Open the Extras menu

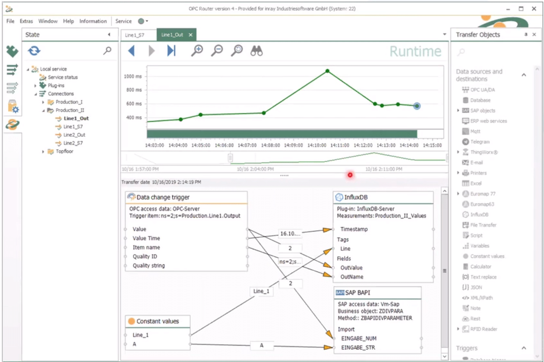point(26,21)
